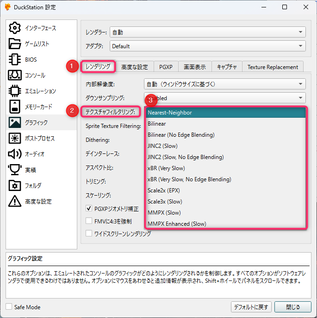317x318 pixels.
Task: Expand the レンダラー dropdown
Action: click(x=207, y=32)
